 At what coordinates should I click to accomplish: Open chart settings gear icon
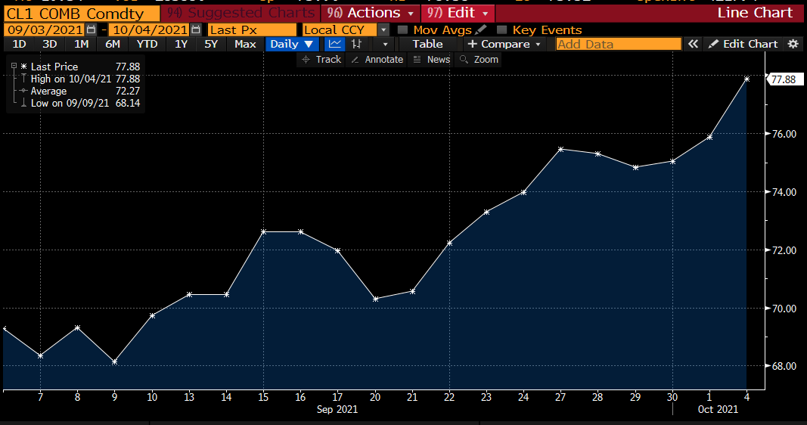793,45
